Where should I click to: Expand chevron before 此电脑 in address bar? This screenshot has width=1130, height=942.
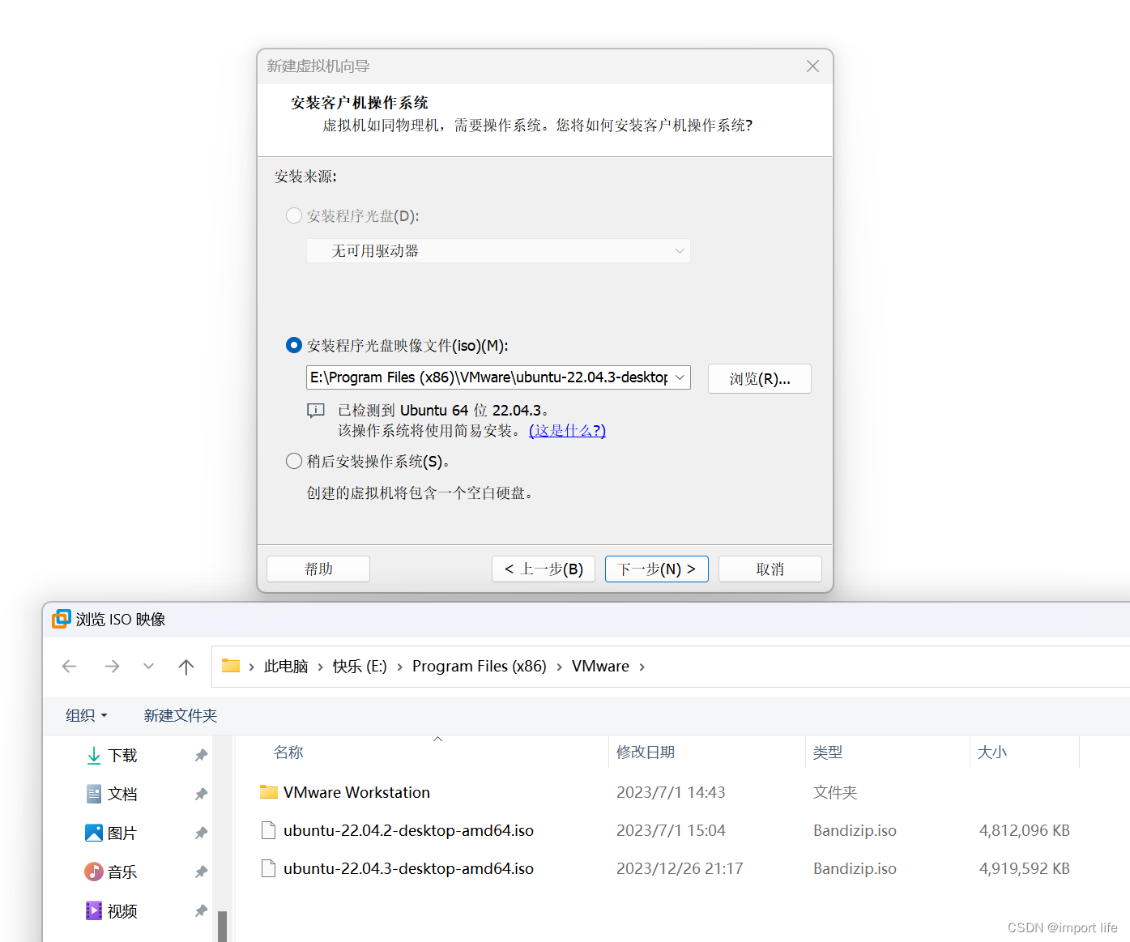(252, 667)
